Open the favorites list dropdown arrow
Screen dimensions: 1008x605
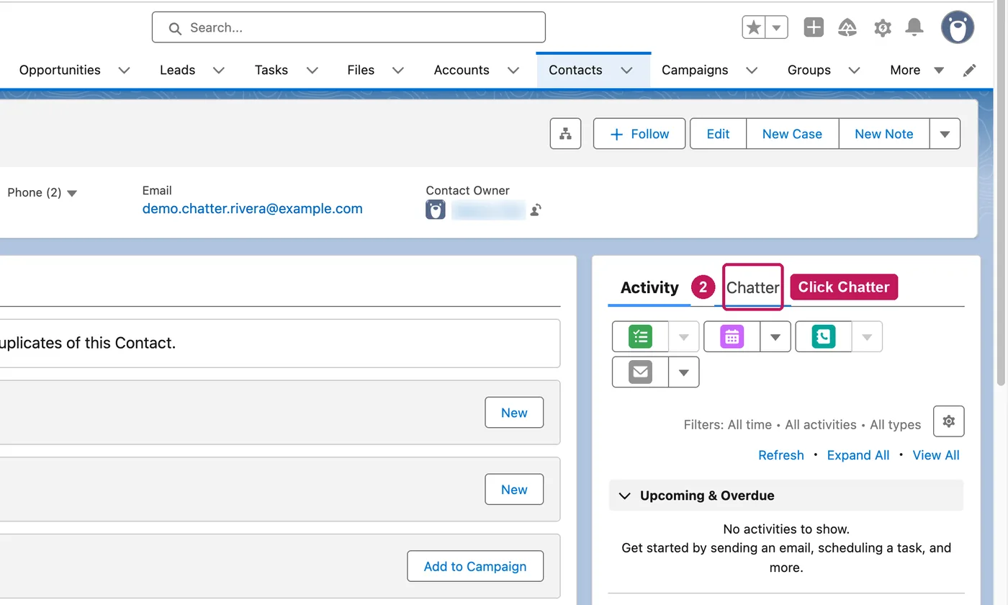point(776,27)
